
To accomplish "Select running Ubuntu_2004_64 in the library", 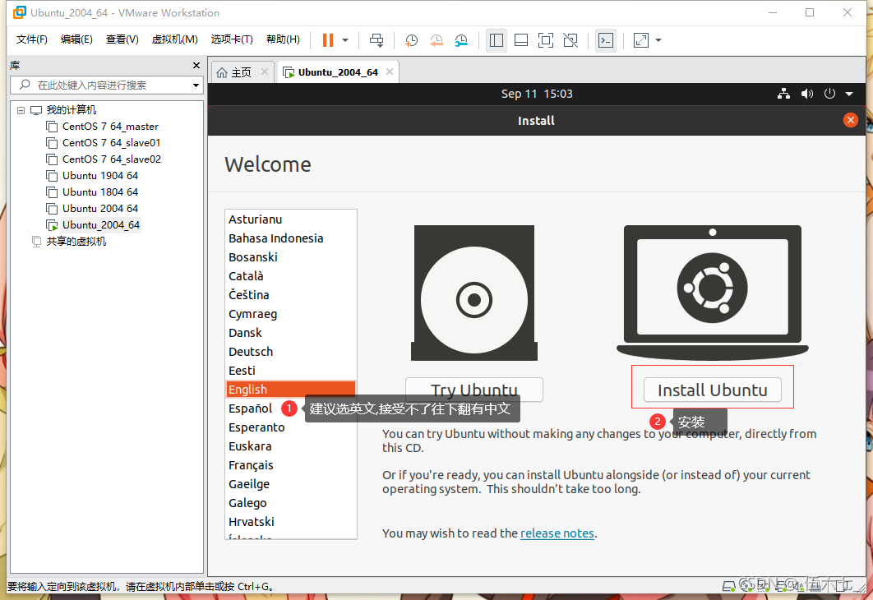I will point(101,225).
